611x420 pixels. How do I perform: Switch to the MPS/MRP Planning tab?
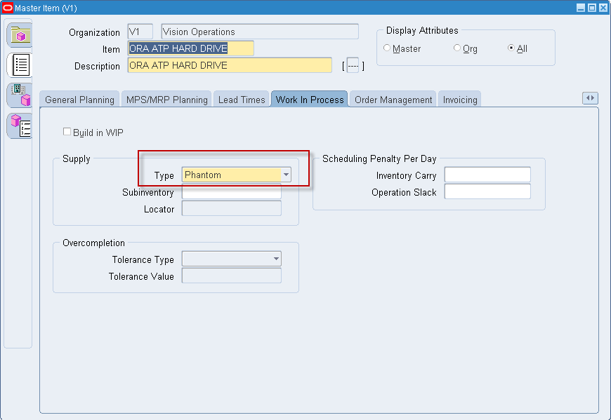point(166,99)
